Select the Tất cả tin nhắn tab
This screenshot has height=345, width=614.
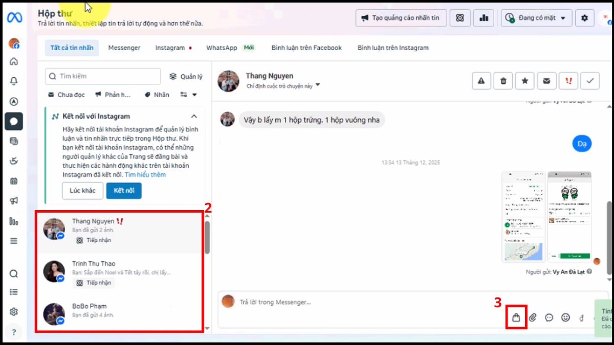[72, 48]
